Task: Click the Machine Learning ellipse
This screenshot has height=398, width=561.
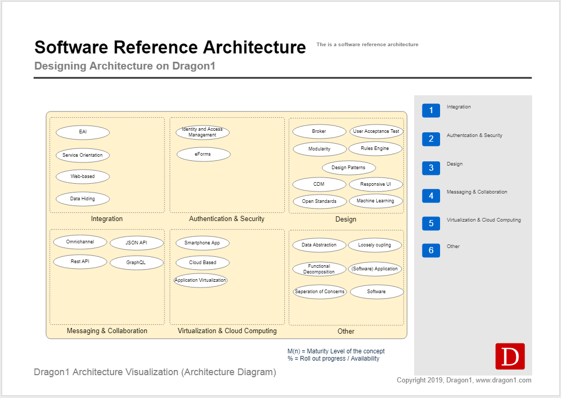Action: 376,201
